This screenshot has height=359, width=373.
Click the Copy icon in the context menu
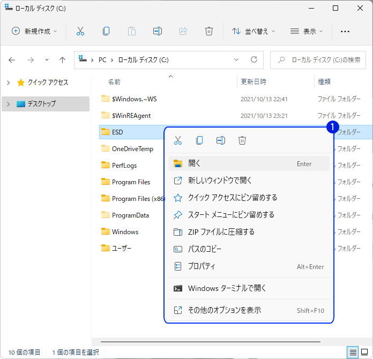[199, 140]
